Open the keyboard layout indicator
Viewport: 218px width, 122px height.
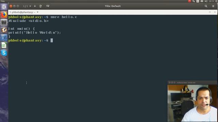[198, 1]
